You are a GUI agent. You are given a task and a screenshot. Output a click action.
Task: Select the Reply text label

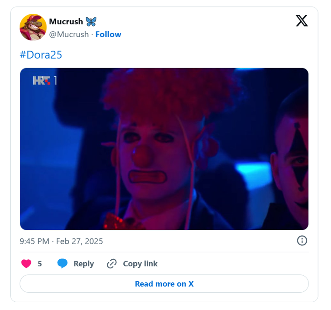84,264
